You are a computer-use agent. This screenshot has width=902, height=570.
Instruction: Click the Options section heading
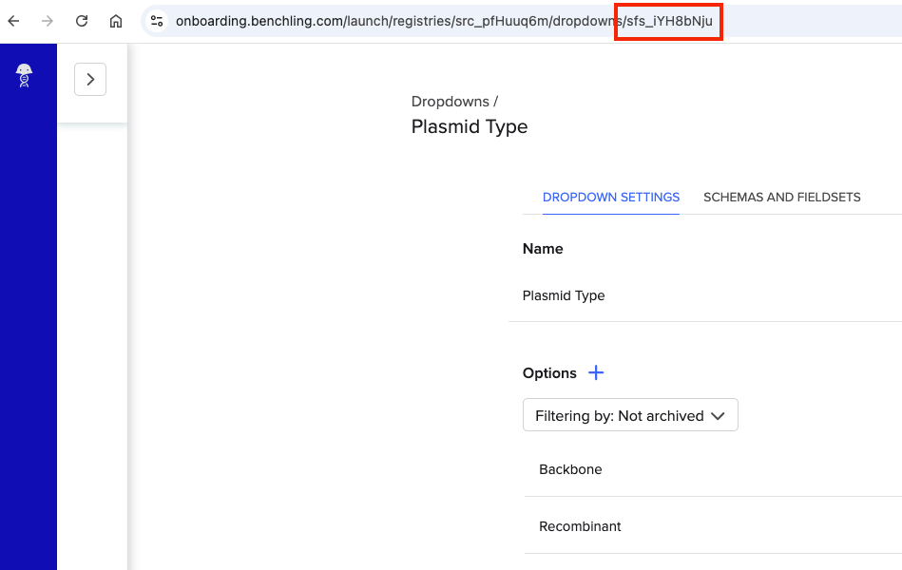tap(549, 373)
